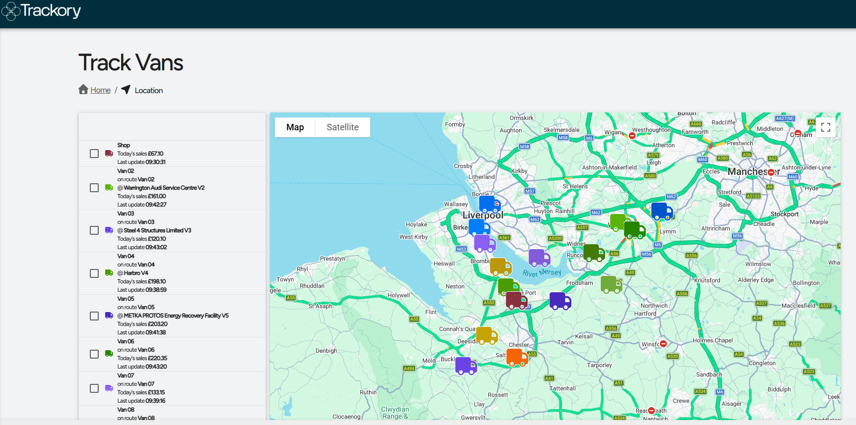The image size is (856, 425).
Task: Click the Home house icon in breadcrumb
Action: click(83, 89)
